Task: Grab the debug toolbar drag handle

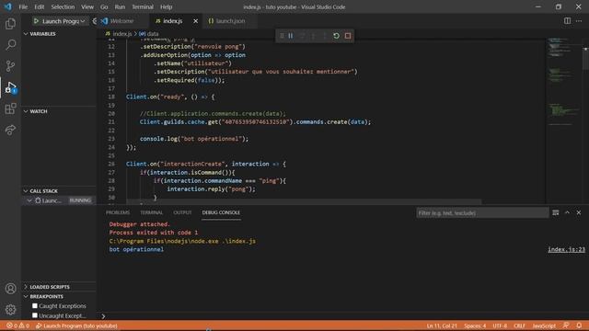Action: tap(282, 36)
